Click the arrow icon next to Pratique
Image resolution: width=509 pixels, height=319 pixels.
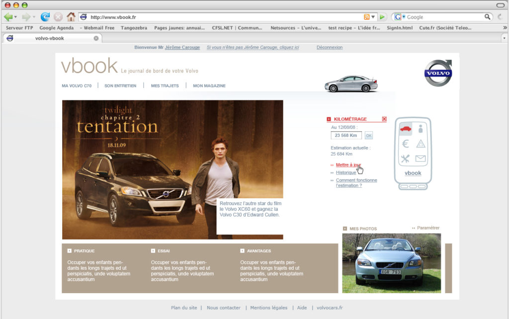click(x=70, y=251)
